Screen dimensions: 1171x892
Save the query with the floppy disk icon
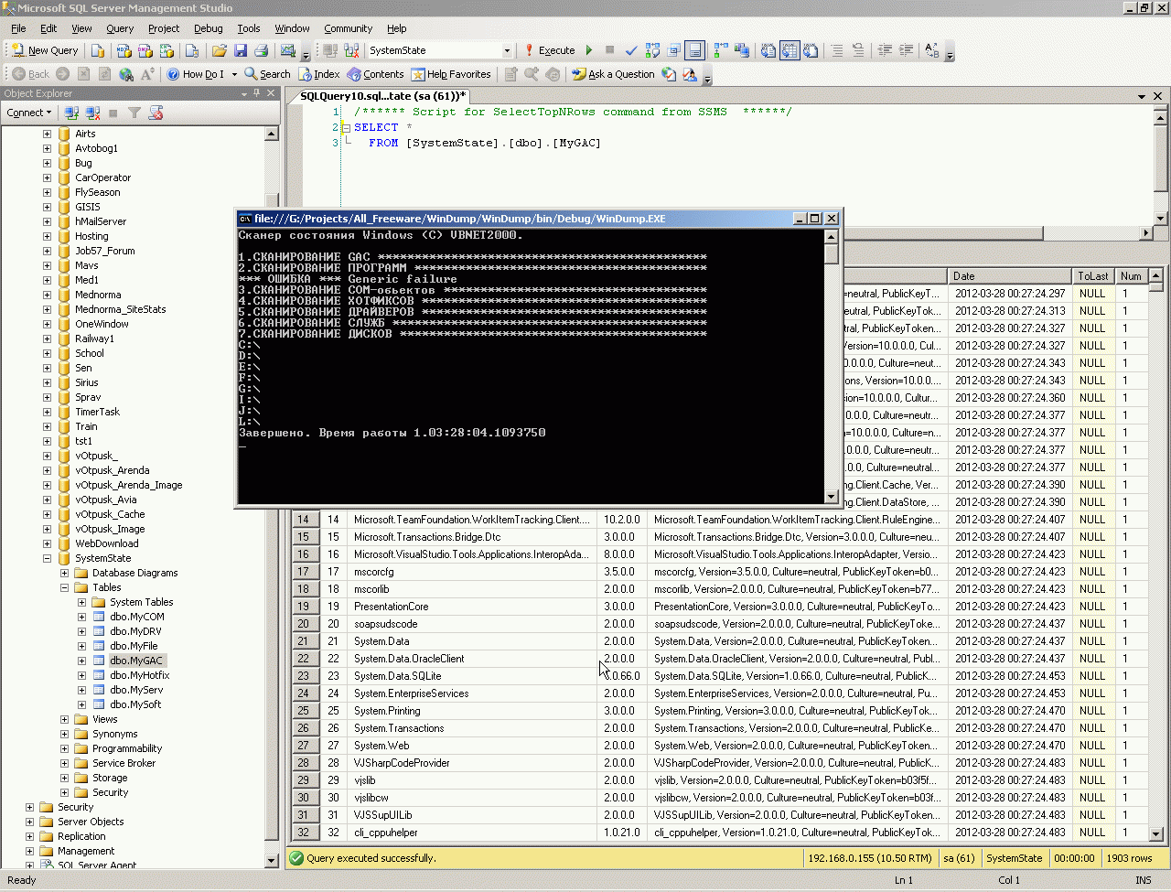pos(241,50)
